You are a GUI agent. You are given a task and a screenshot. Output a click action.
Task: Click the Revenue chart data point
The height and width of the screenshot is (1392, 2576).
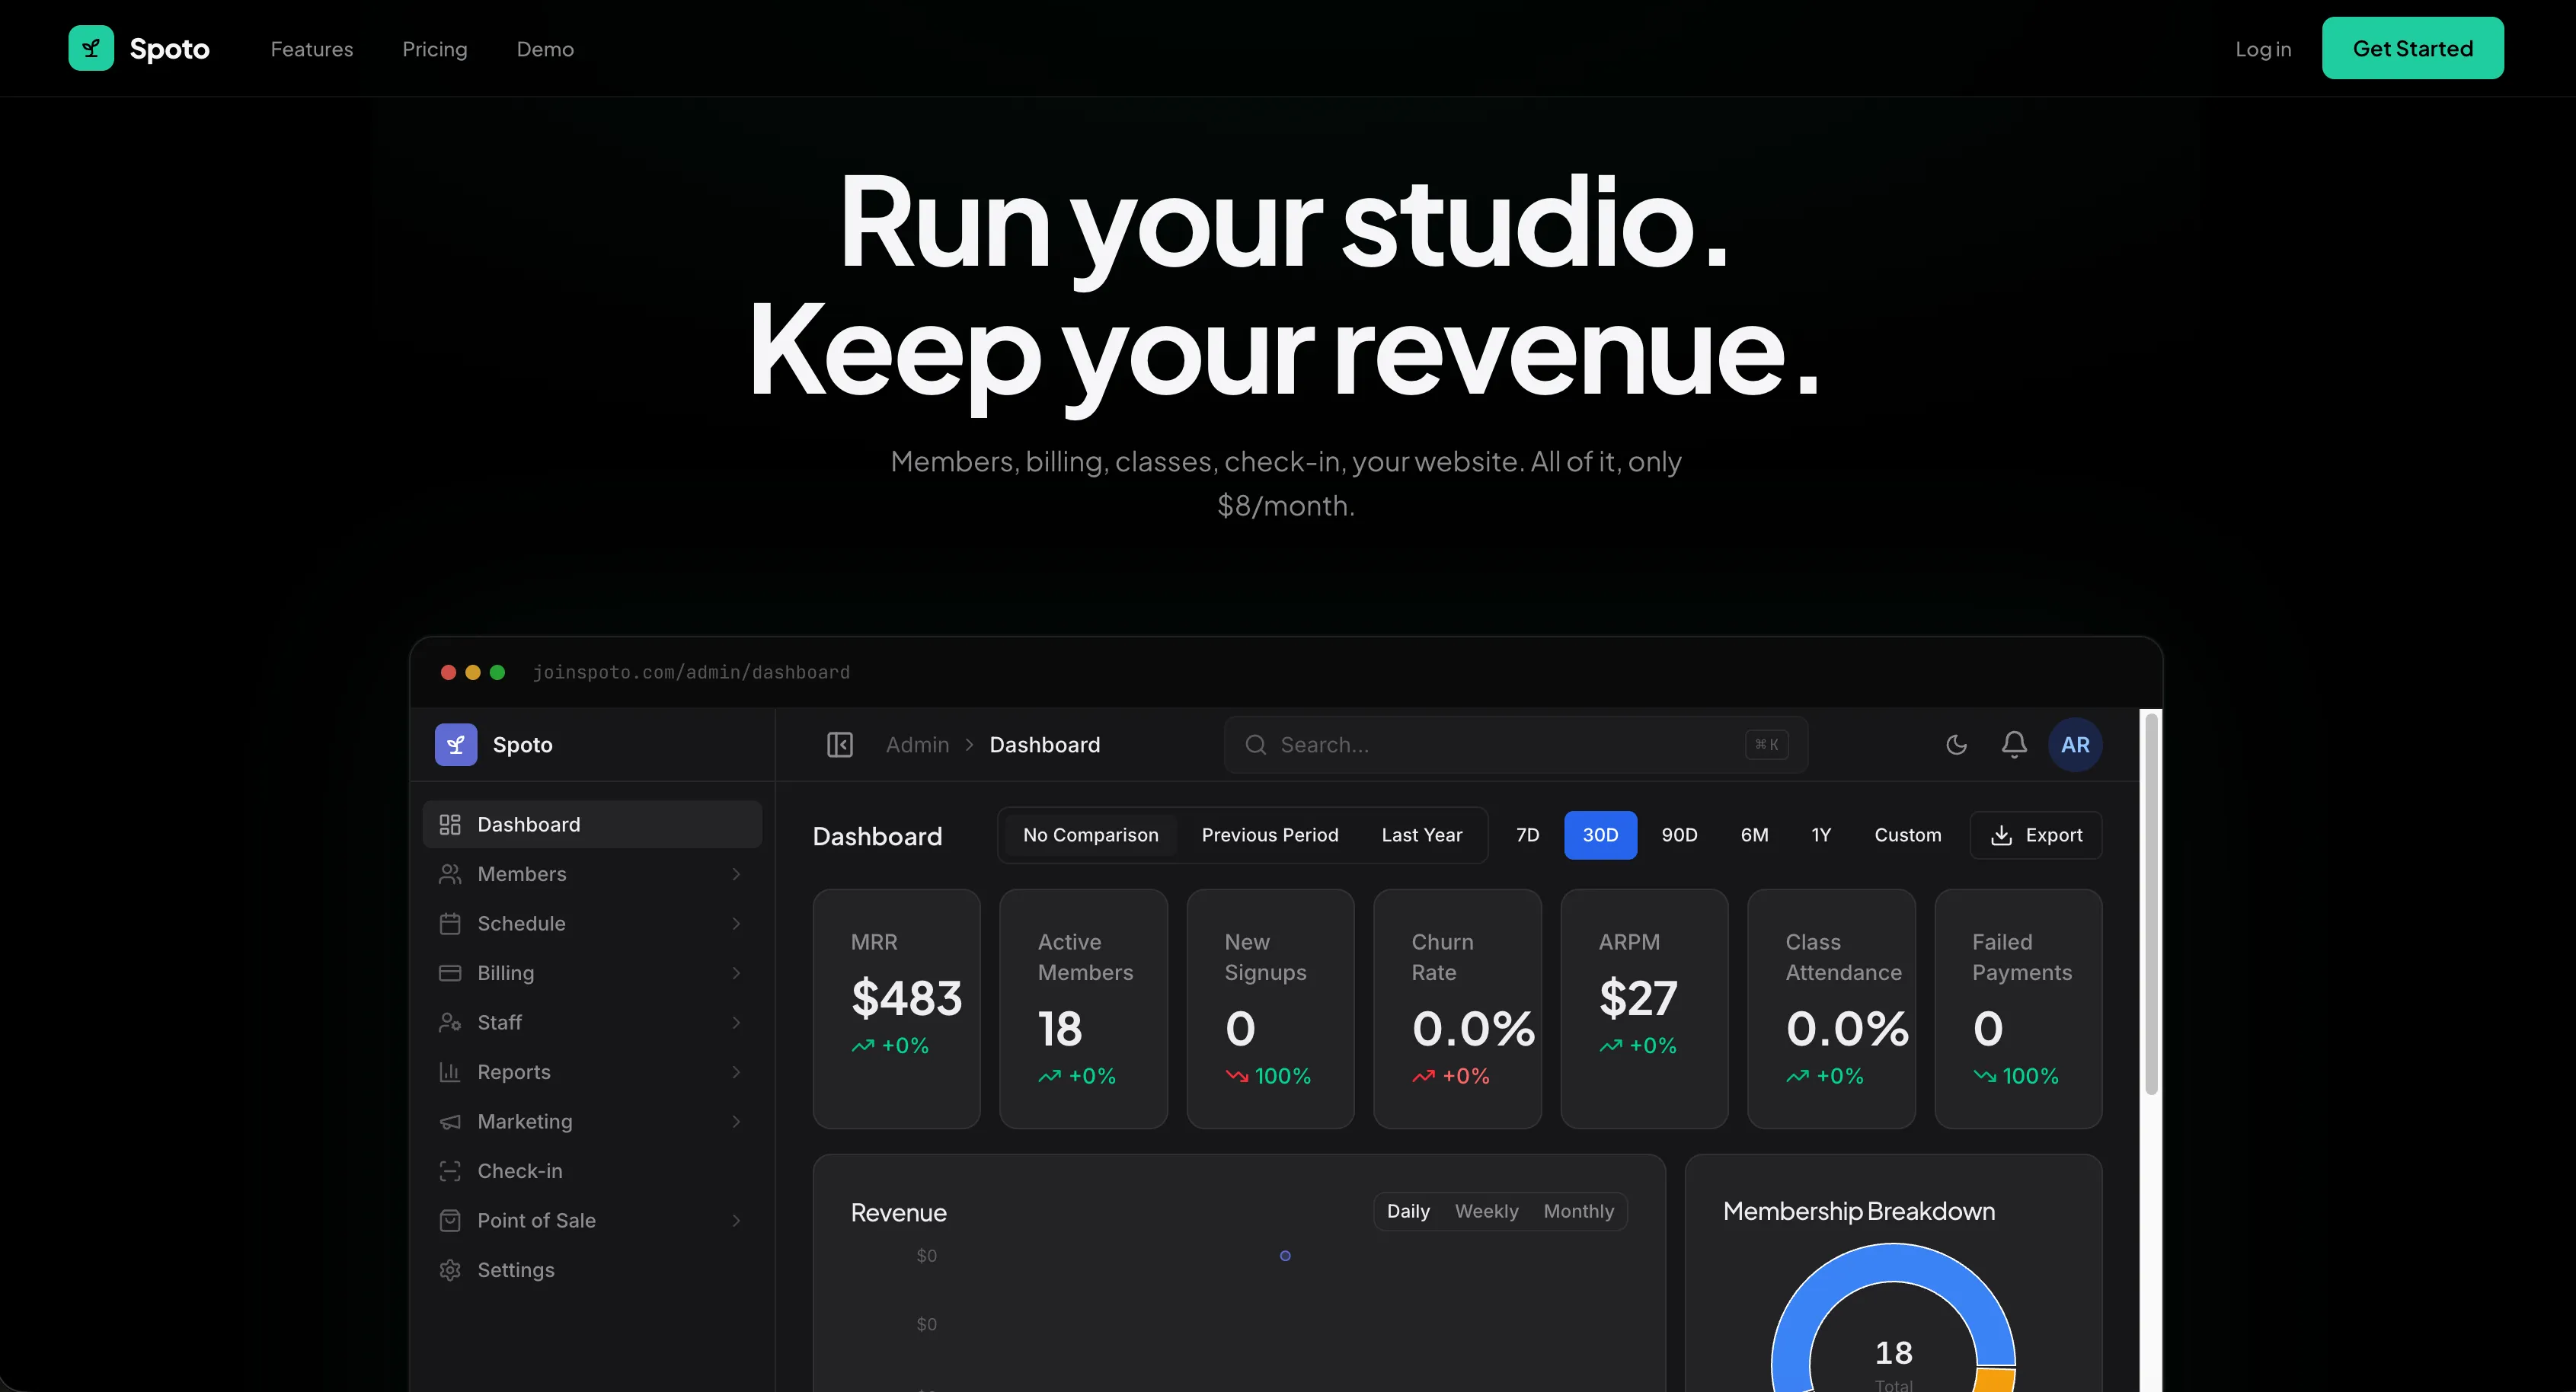pyautogui.click(x=1285, y=1256)
